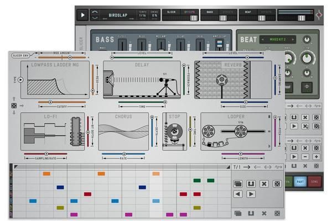Click the copy pattern icon in the sequencer panel

click(238, 183)
